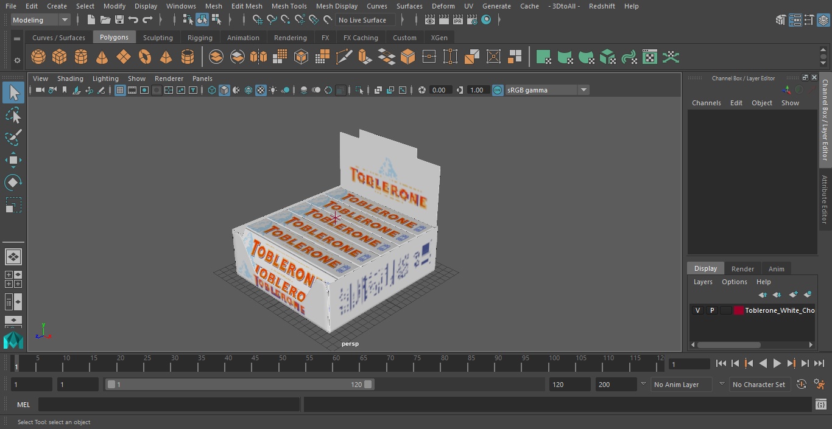832x429 pixels.
Task: Create a polygon cone from the shelf
Action: point(102,57)
